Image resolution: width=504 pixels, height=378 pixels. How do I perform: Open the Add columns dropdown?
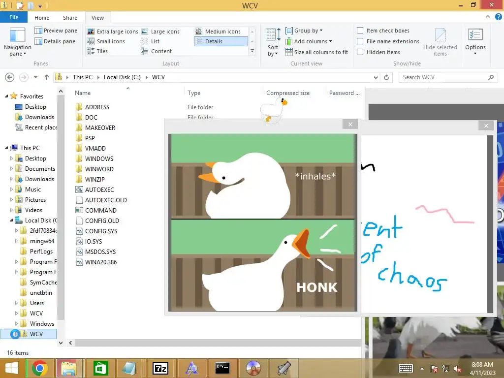click(x=309, y=41)
